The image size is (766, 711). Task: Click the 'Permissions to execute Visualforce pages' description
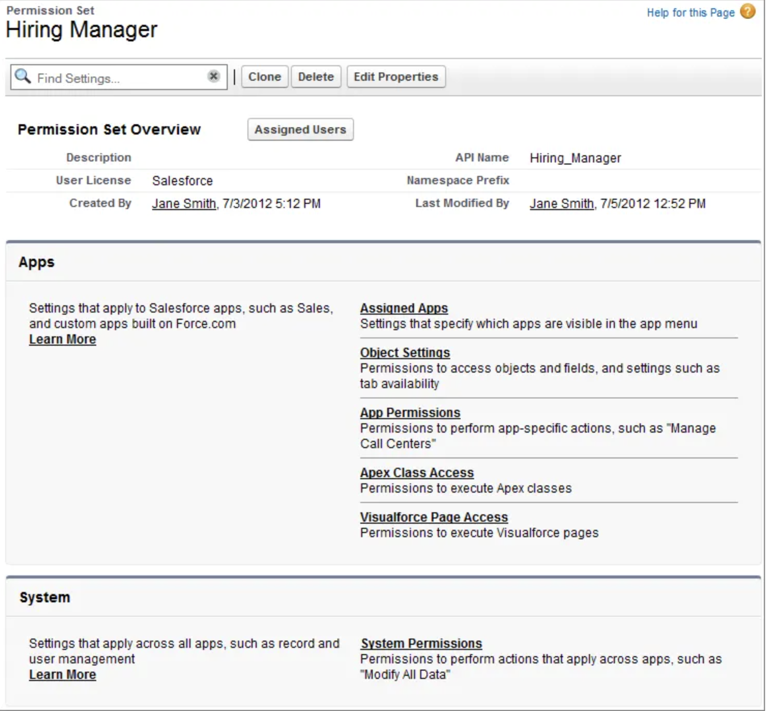tap(479, 532)
